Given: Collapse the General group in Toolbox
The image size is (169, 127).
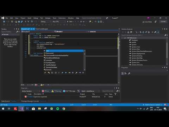Looking at the screenshot, I should (x=2, y=35).
